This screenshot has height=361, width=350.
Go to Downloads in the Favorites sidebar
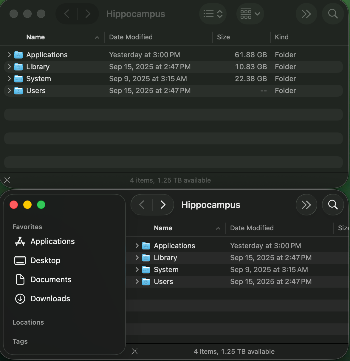click(50, 299)
